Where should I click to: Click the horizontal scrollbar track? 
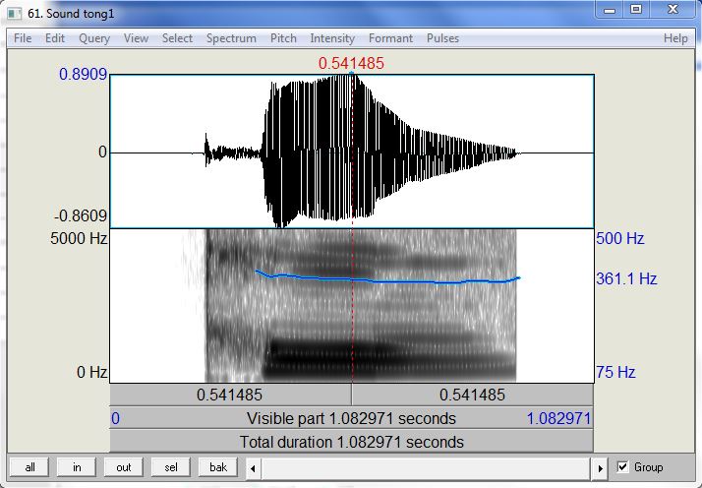click(x=426, y=468)
